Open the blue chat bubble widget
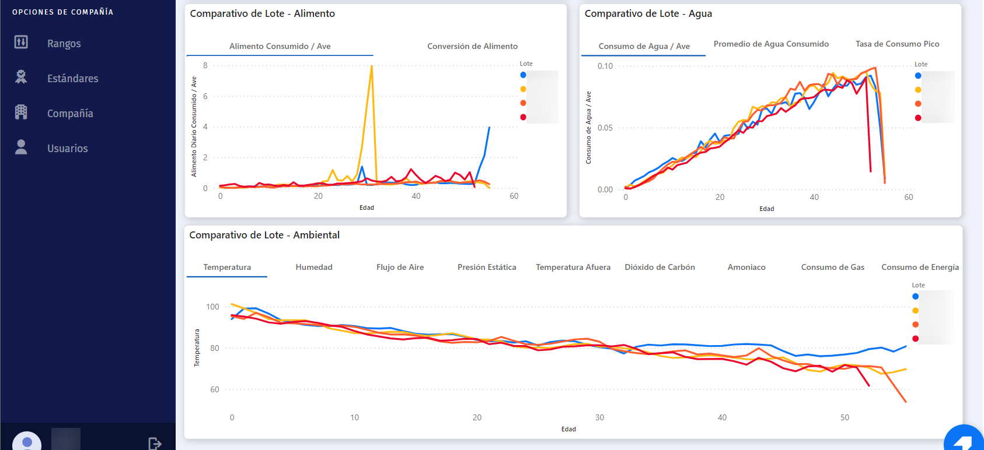The height and width of the screenshot is (450, 984). click(964, 438)
